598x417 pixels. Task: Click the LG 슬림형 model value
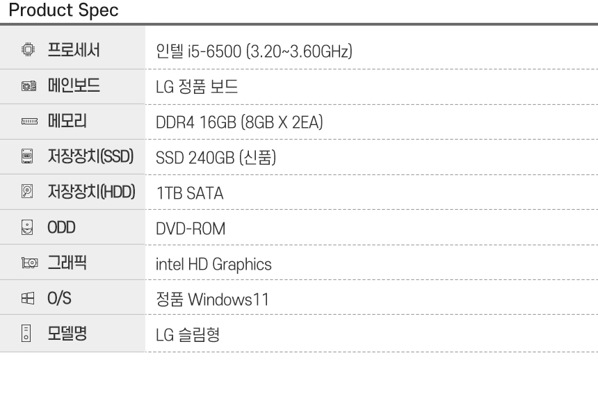pyautogui.click(x=188, y=335)
